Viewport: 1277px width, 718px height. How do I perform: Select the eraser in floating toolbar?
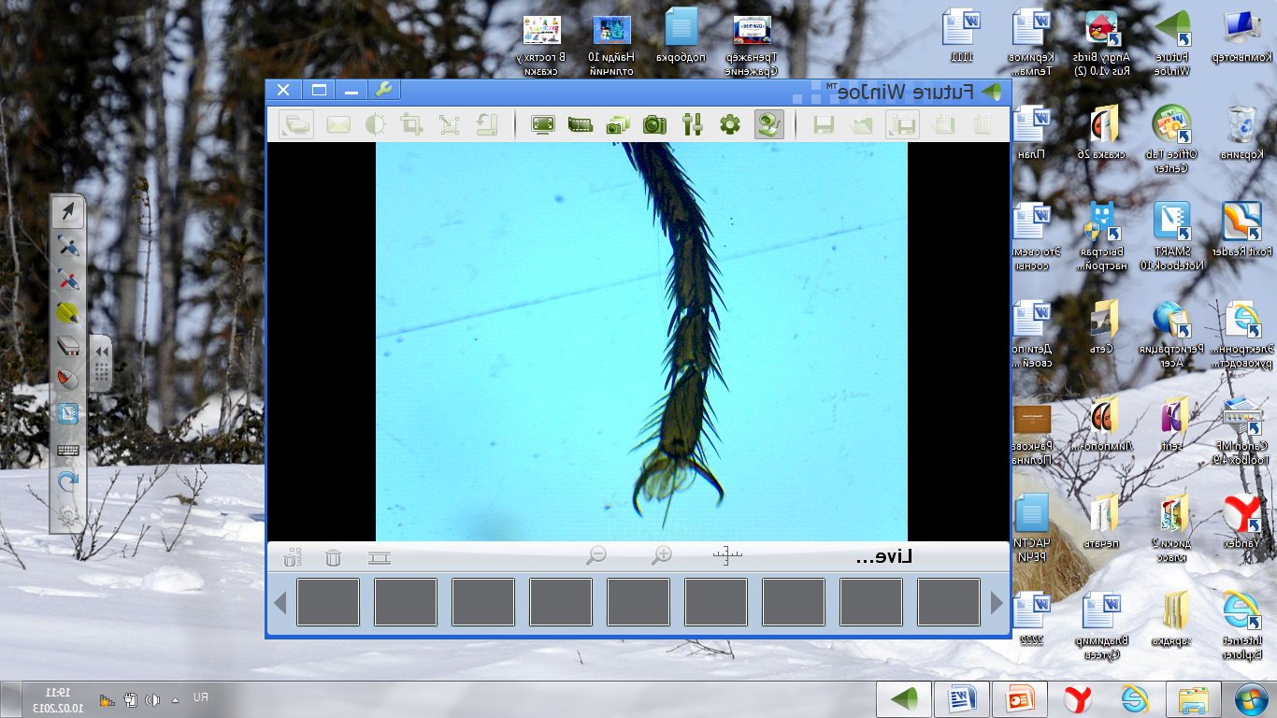pyautogui.click(x=67, y=347)
